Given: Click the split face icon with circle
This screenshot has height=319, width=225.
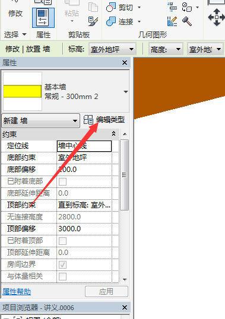Looking at the screenshot, I should pos(187,7).
